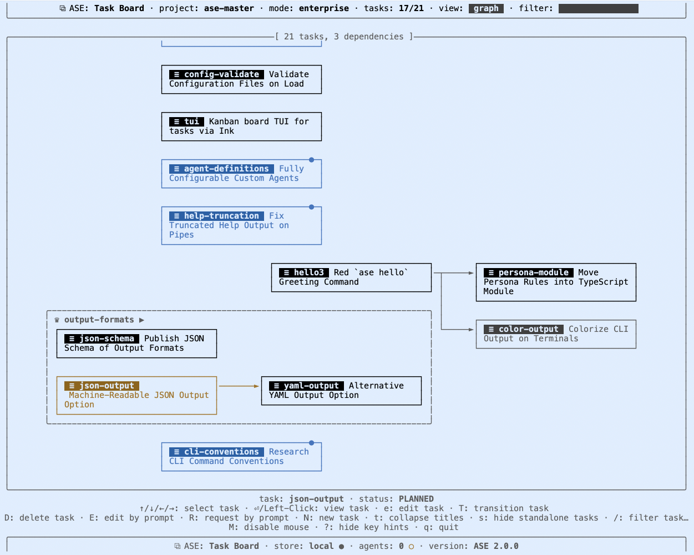Click the status dot on help-truncation card
Image resolution: width=694 pixels, height=555 pixels.
coord(311,207)
